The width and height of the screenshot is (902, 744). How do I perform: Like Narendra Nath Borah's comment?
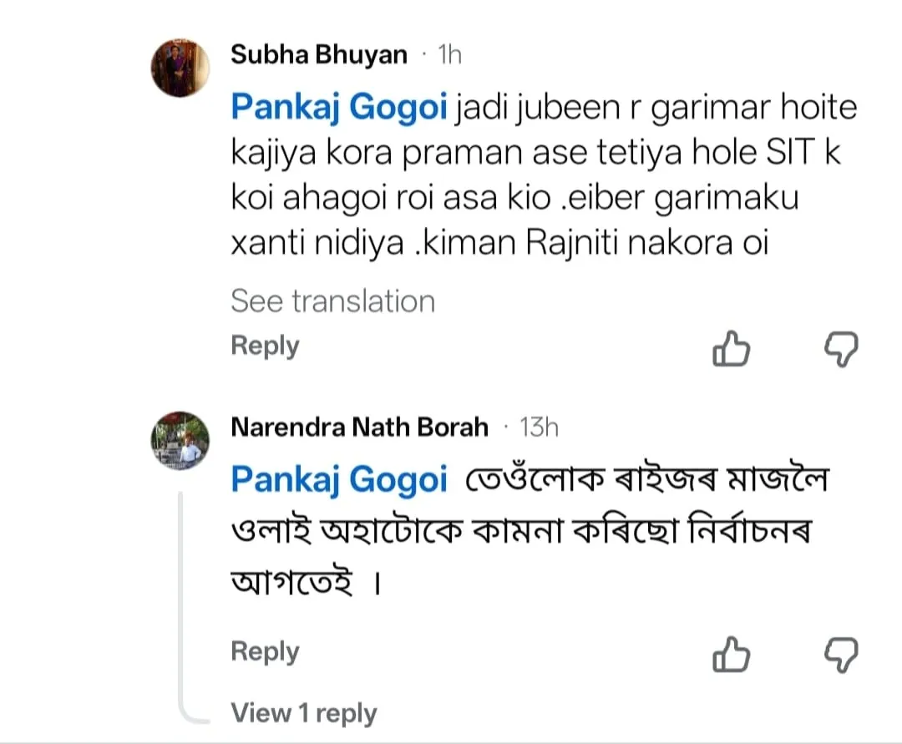tap(731, 655)
